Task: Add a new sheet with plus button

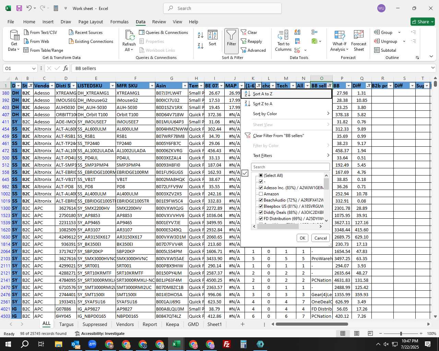Action: tap(242, 324)
